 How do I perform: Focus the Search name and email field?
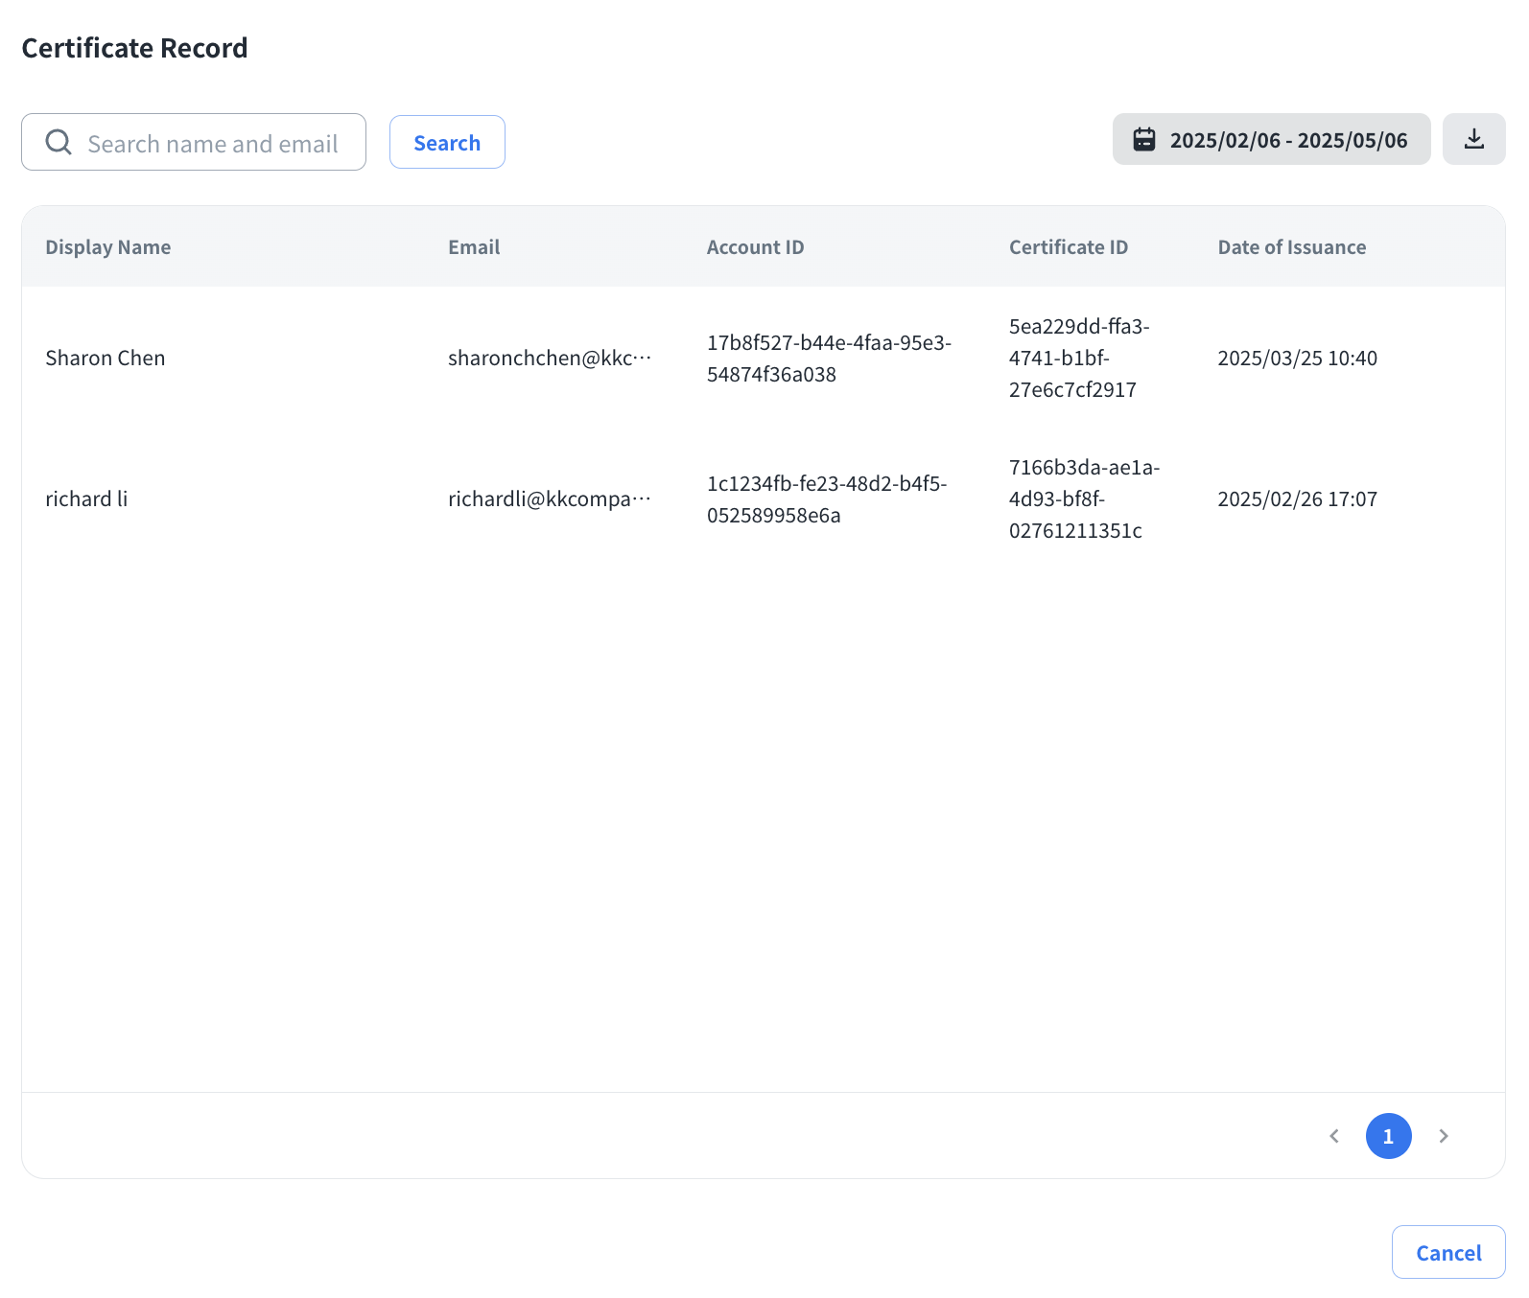click(x=213, y=143)
